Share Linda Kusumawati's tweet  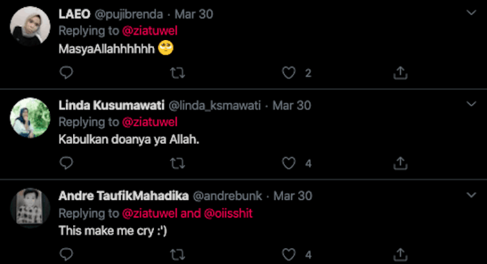[400, 163]
